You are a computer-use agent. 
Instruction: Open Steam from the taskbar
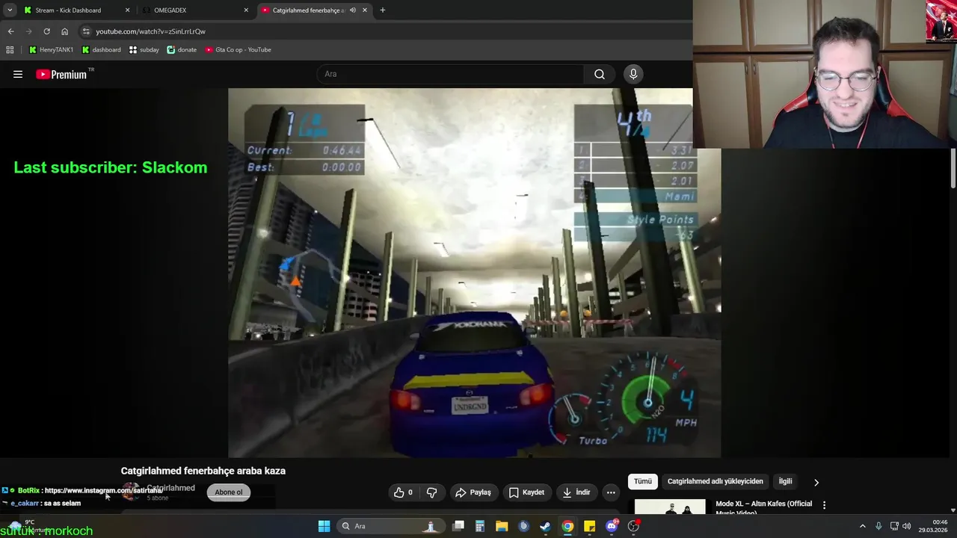click(x=546, y=526)
